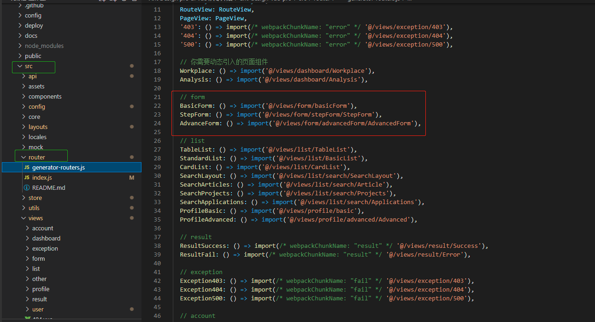Select the profile folder label
The height and width of the screenshot is (322, 595).
coord(41,289)
